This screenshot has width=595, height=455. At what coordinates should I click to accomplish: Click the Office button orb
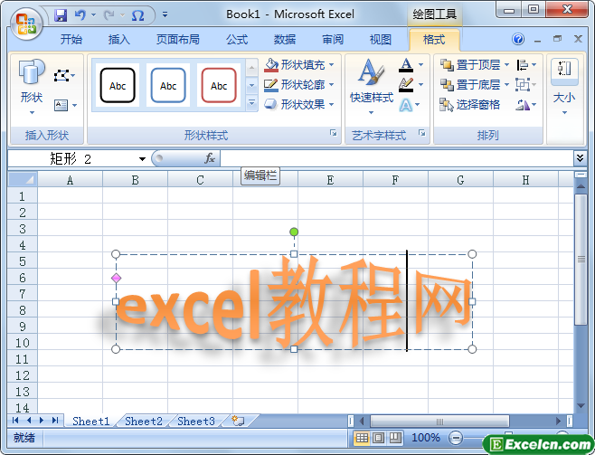[x=26, y=24]
